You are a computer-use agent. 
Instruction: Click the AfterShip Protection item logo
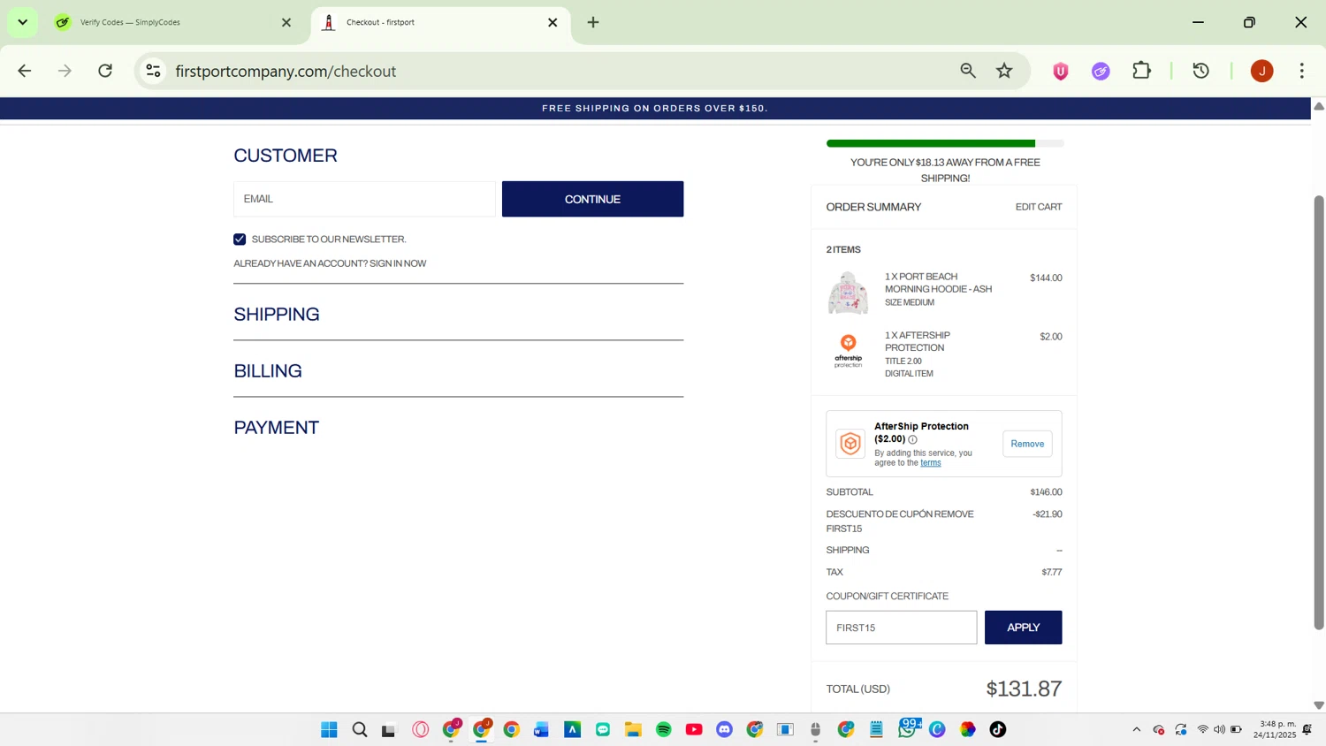tap(848, 351)
